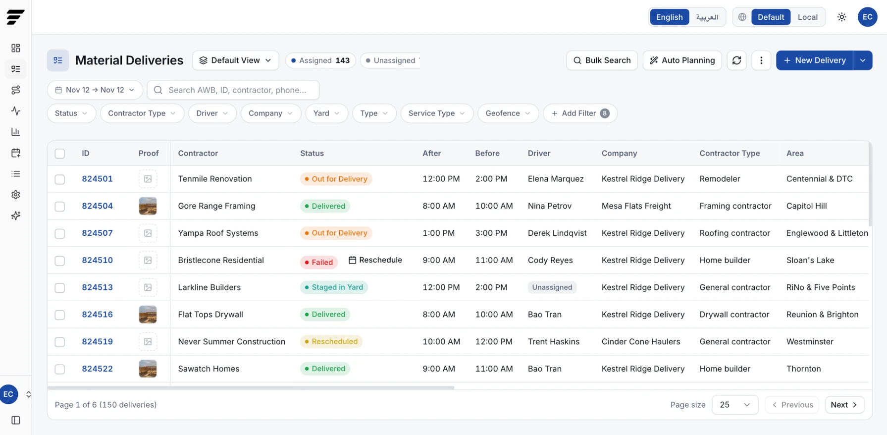This screenshot has width=887, height=435.
Task: Select the checkbox for delivery 824519
Action: [x=60, y=342]
